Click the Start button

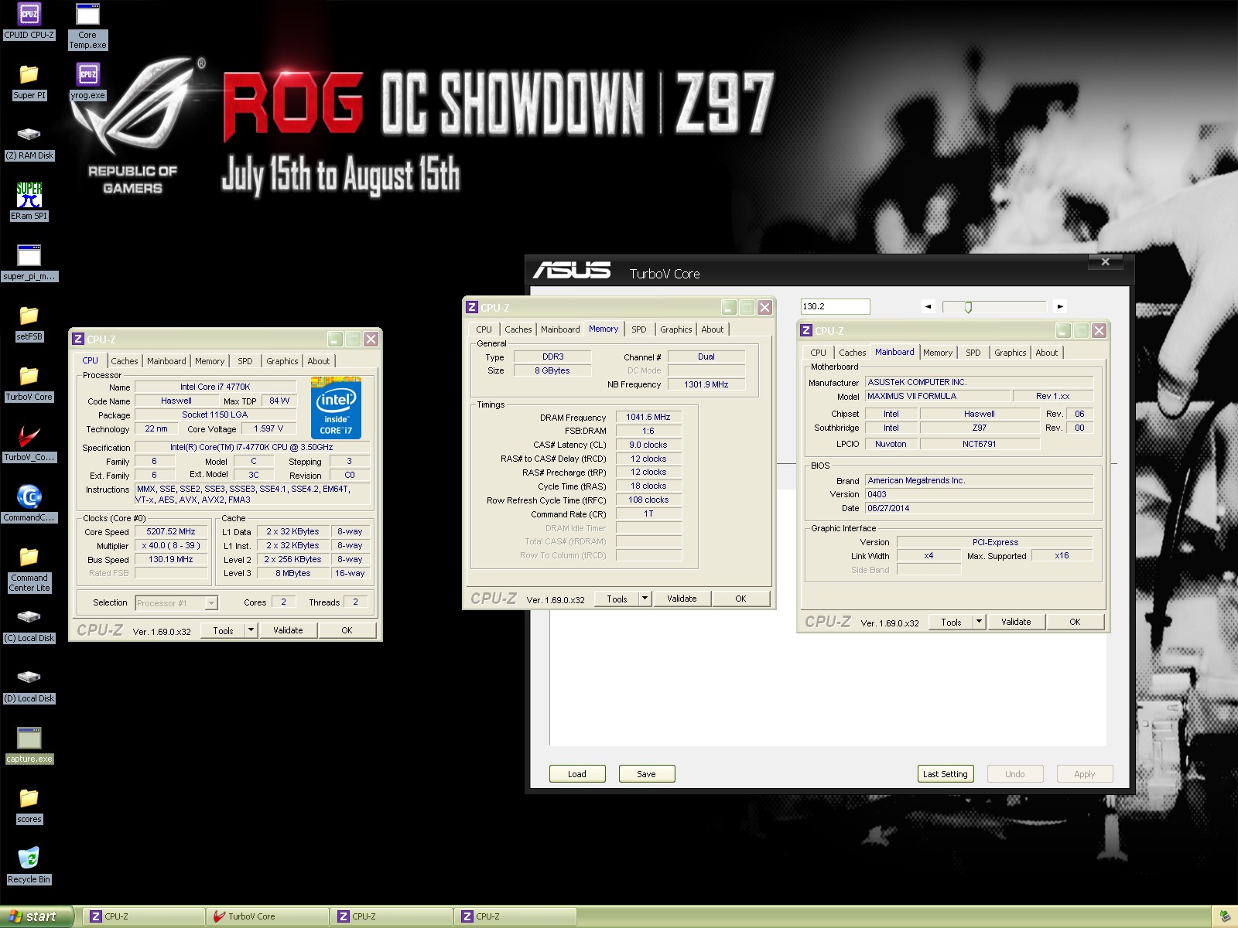[x=36, y=916]
